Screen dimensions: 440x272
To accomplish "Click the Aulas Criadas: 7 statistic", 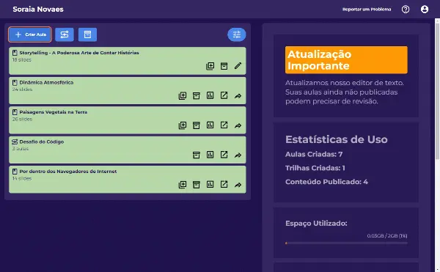I will coord(314,154).
